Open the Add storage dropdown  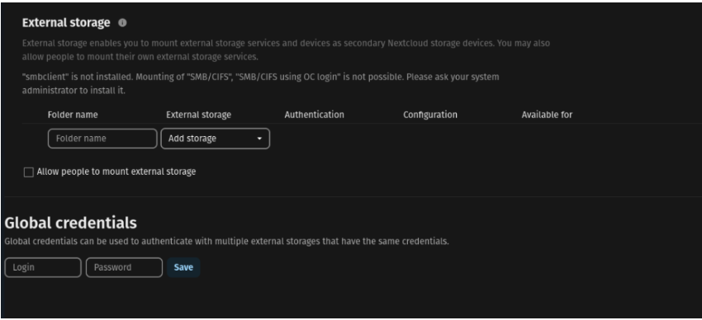[x=216, y=139]
